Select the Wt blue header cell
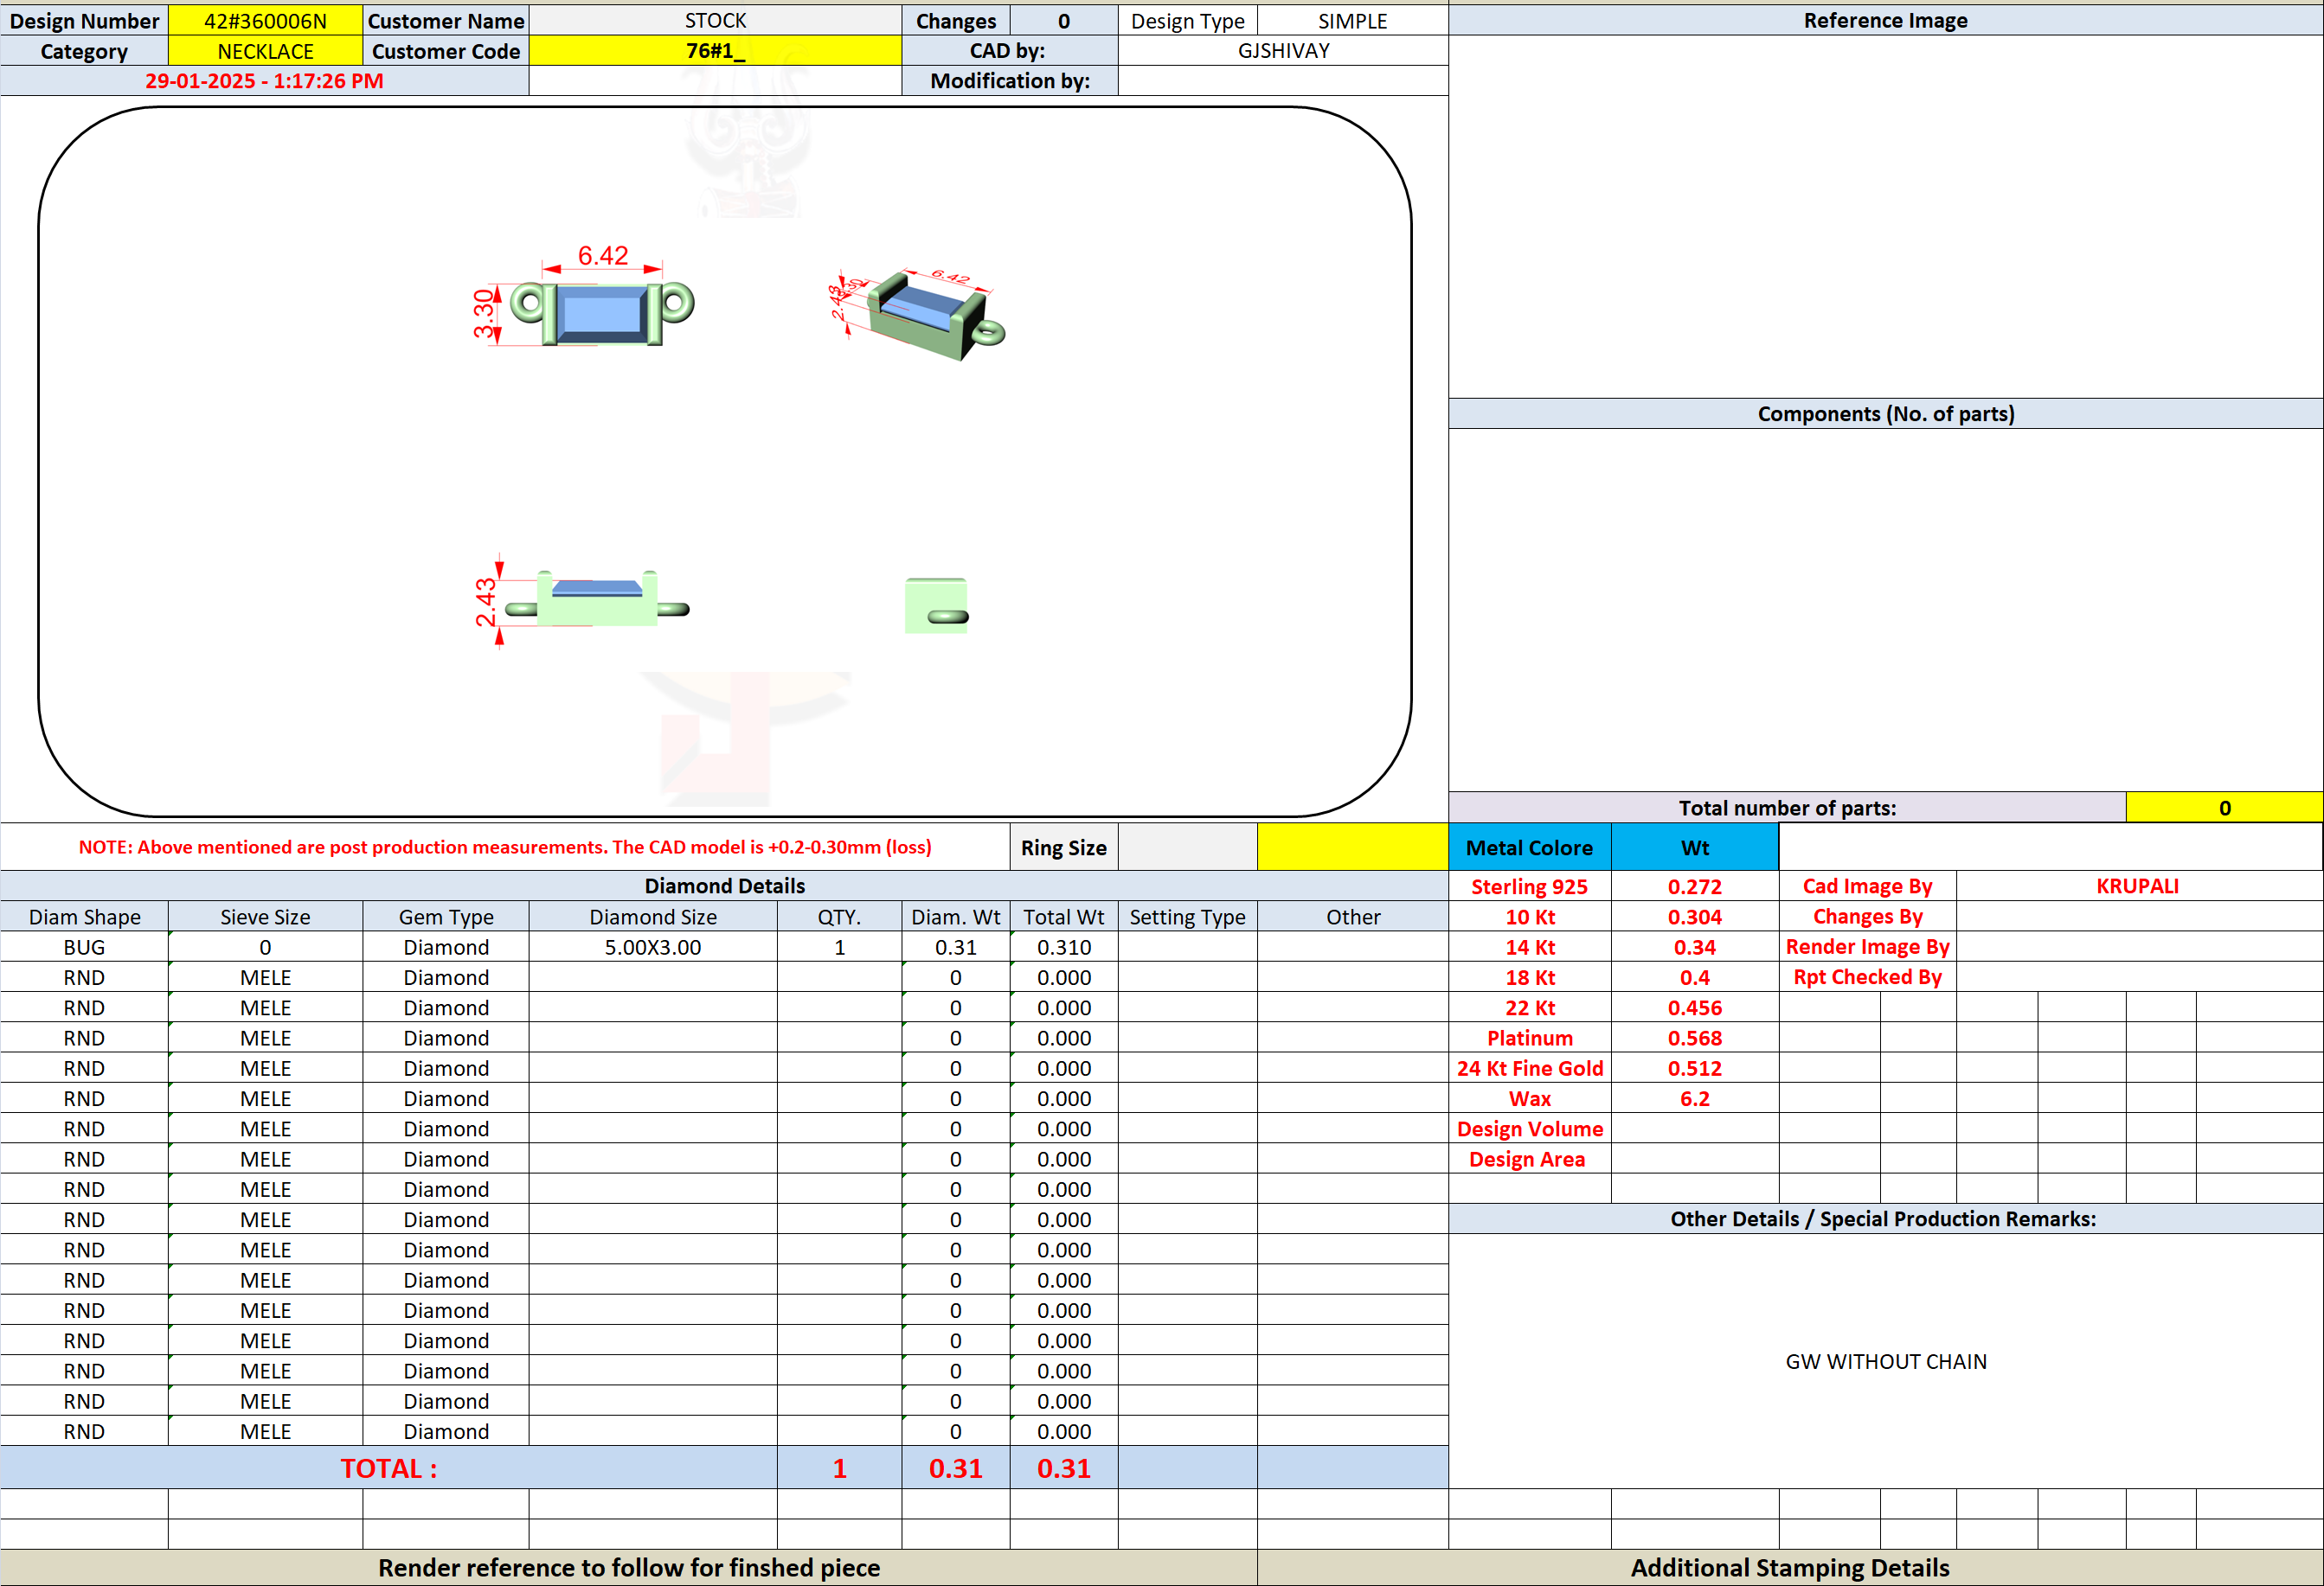Screen dimensions: 2324x1586 (x=1695, y=847)
